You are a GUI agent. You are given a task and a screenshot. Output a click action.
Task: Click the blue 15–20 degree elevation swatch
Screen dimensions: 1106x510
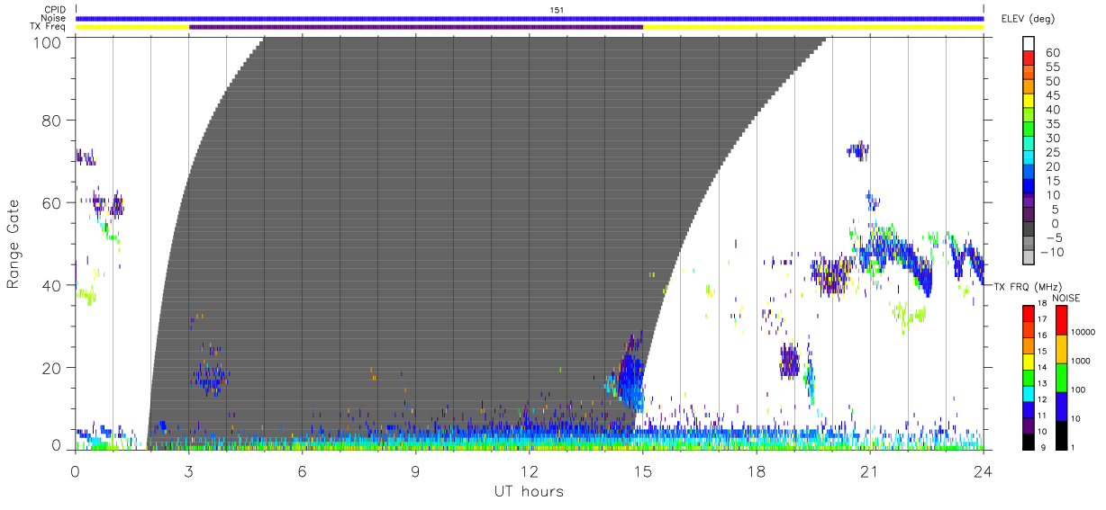coord(1028,174)
